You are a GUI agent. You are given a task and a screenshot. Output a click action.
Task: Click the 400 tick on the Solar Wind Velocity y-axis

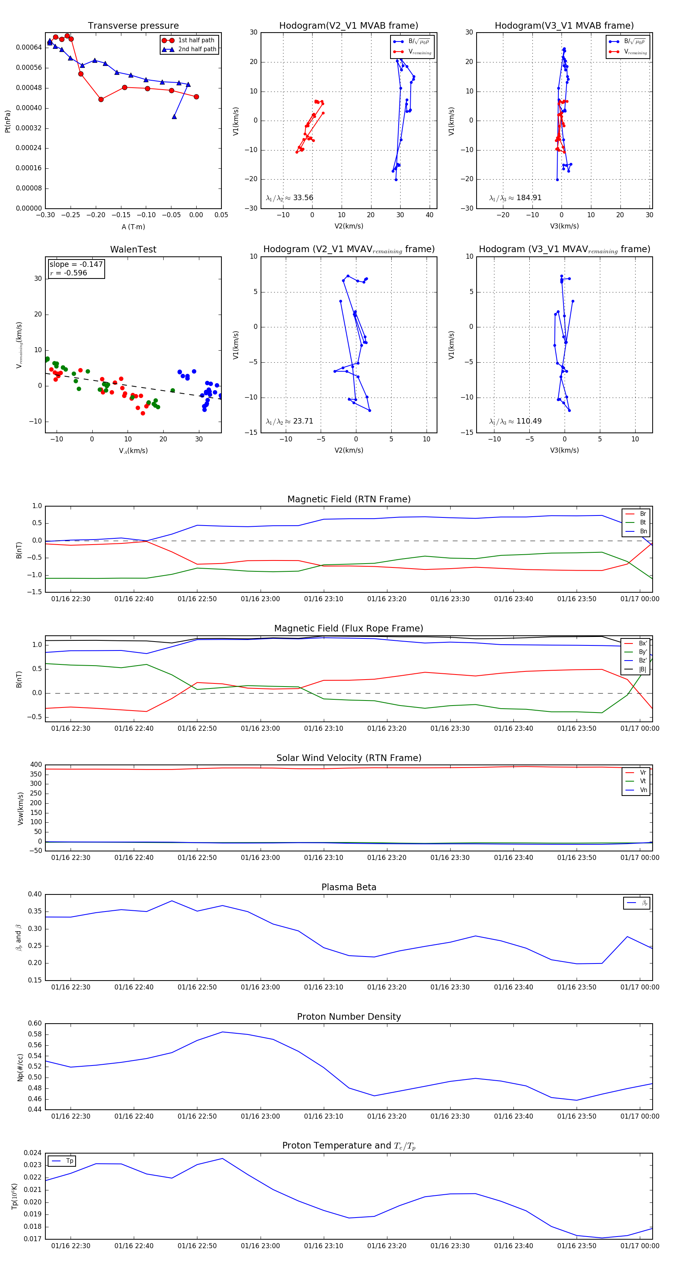(36, 765)
